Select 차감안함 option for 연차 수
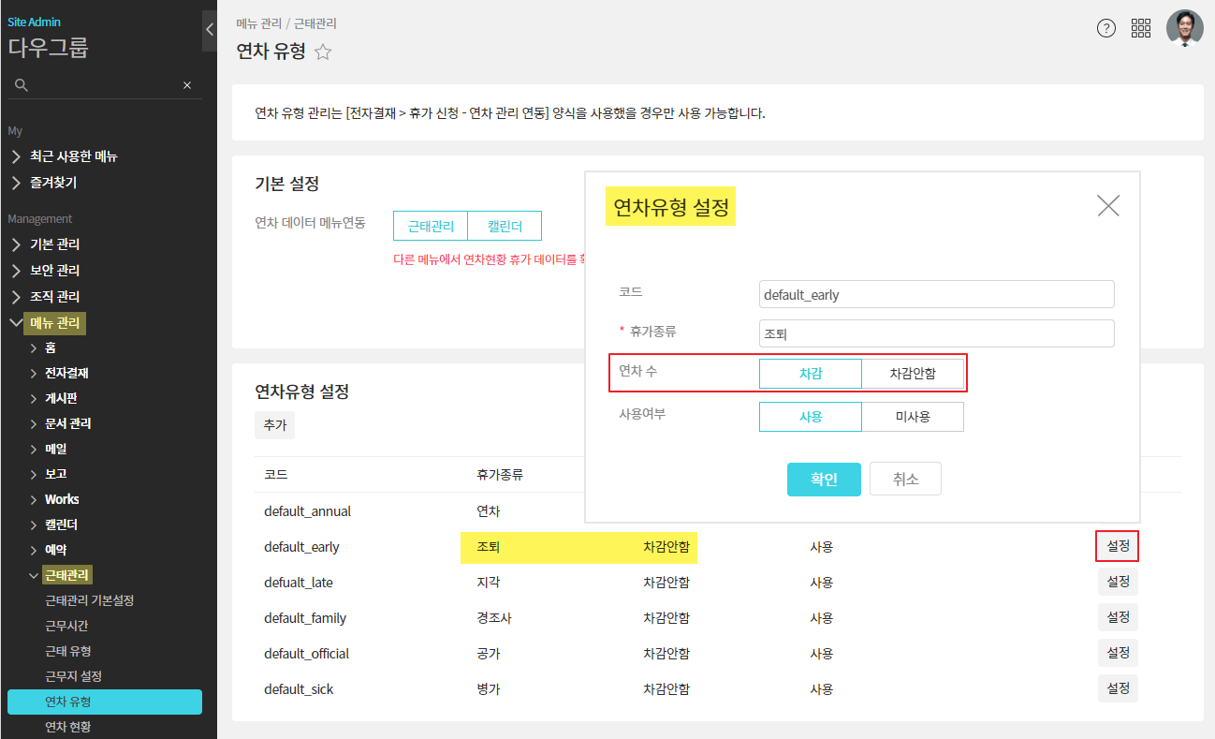Viewport: 1215px width, 739px height. tap(912, 374)
